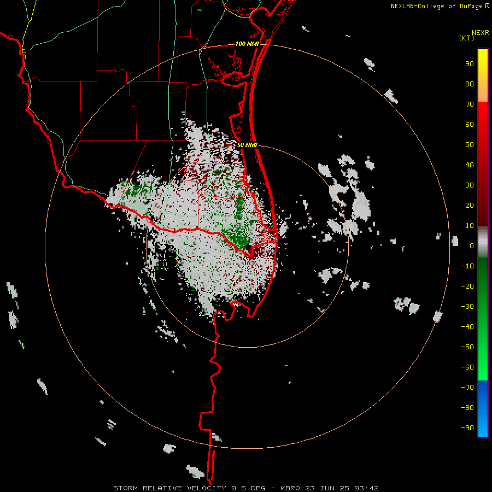
Task: Pick the blue bottom segment of velocity color bar
Action: 483,409
